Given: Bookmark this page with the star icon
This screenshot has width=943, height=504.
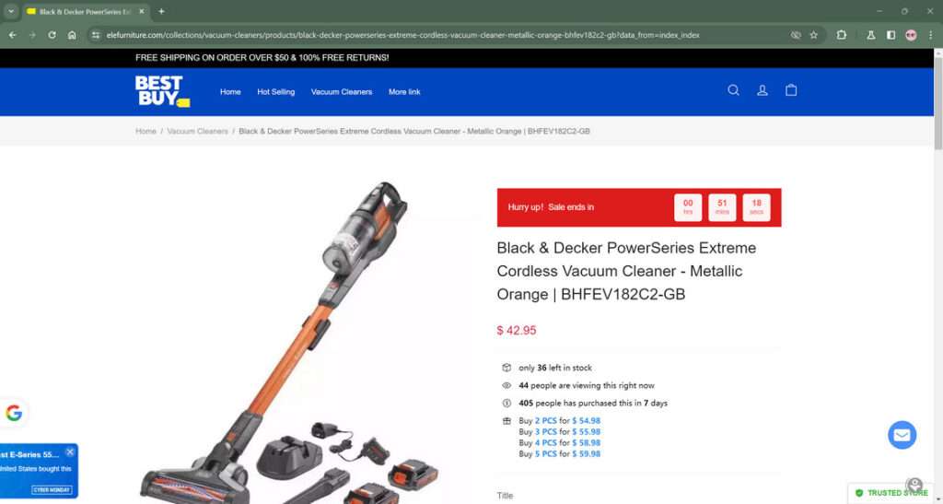Looking at the screenshot, I should coord(814,35).
